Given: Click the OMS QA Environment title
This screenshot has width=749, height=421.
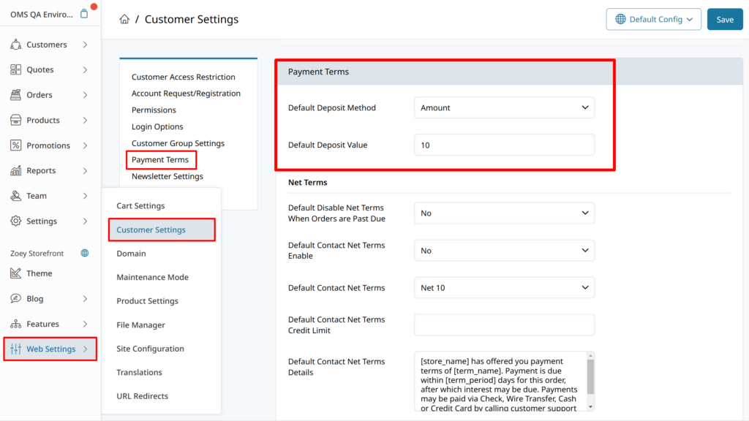Looking at the screenshot, I should pos(42,15).
